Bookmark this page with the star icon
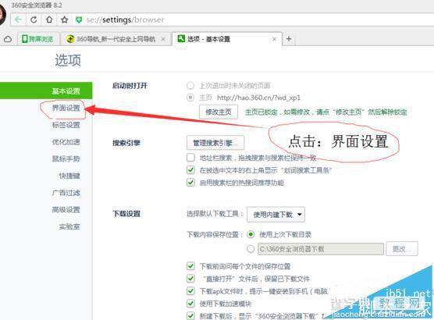 (65, 20)
